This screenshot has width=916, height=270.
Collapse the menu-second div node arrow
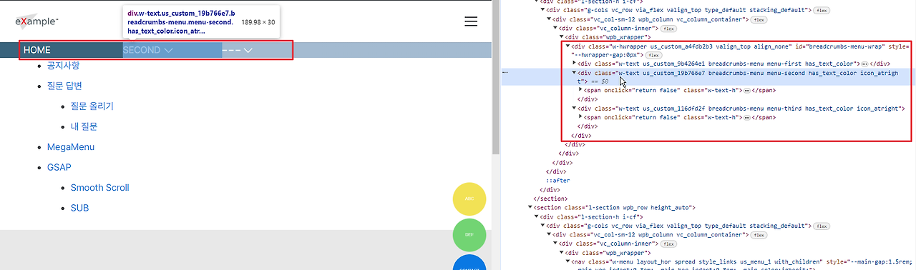(575, 73)
